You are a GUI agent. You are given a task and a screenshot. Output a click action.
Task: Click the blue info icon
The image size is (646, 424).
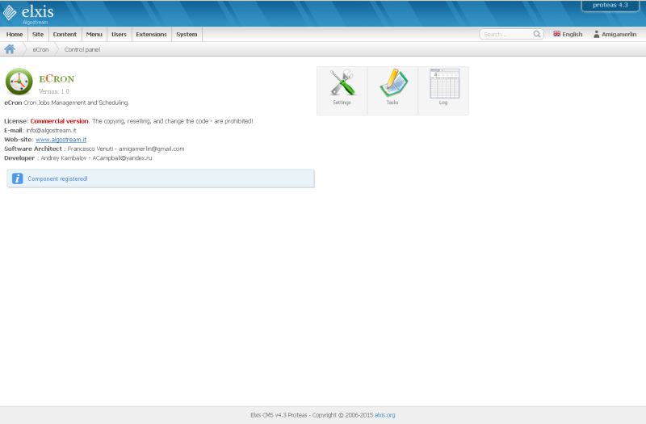pos(17,178)
